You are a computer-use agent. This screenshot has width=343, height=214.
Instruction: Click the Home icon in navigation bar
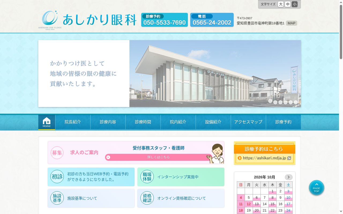(47, 122)
